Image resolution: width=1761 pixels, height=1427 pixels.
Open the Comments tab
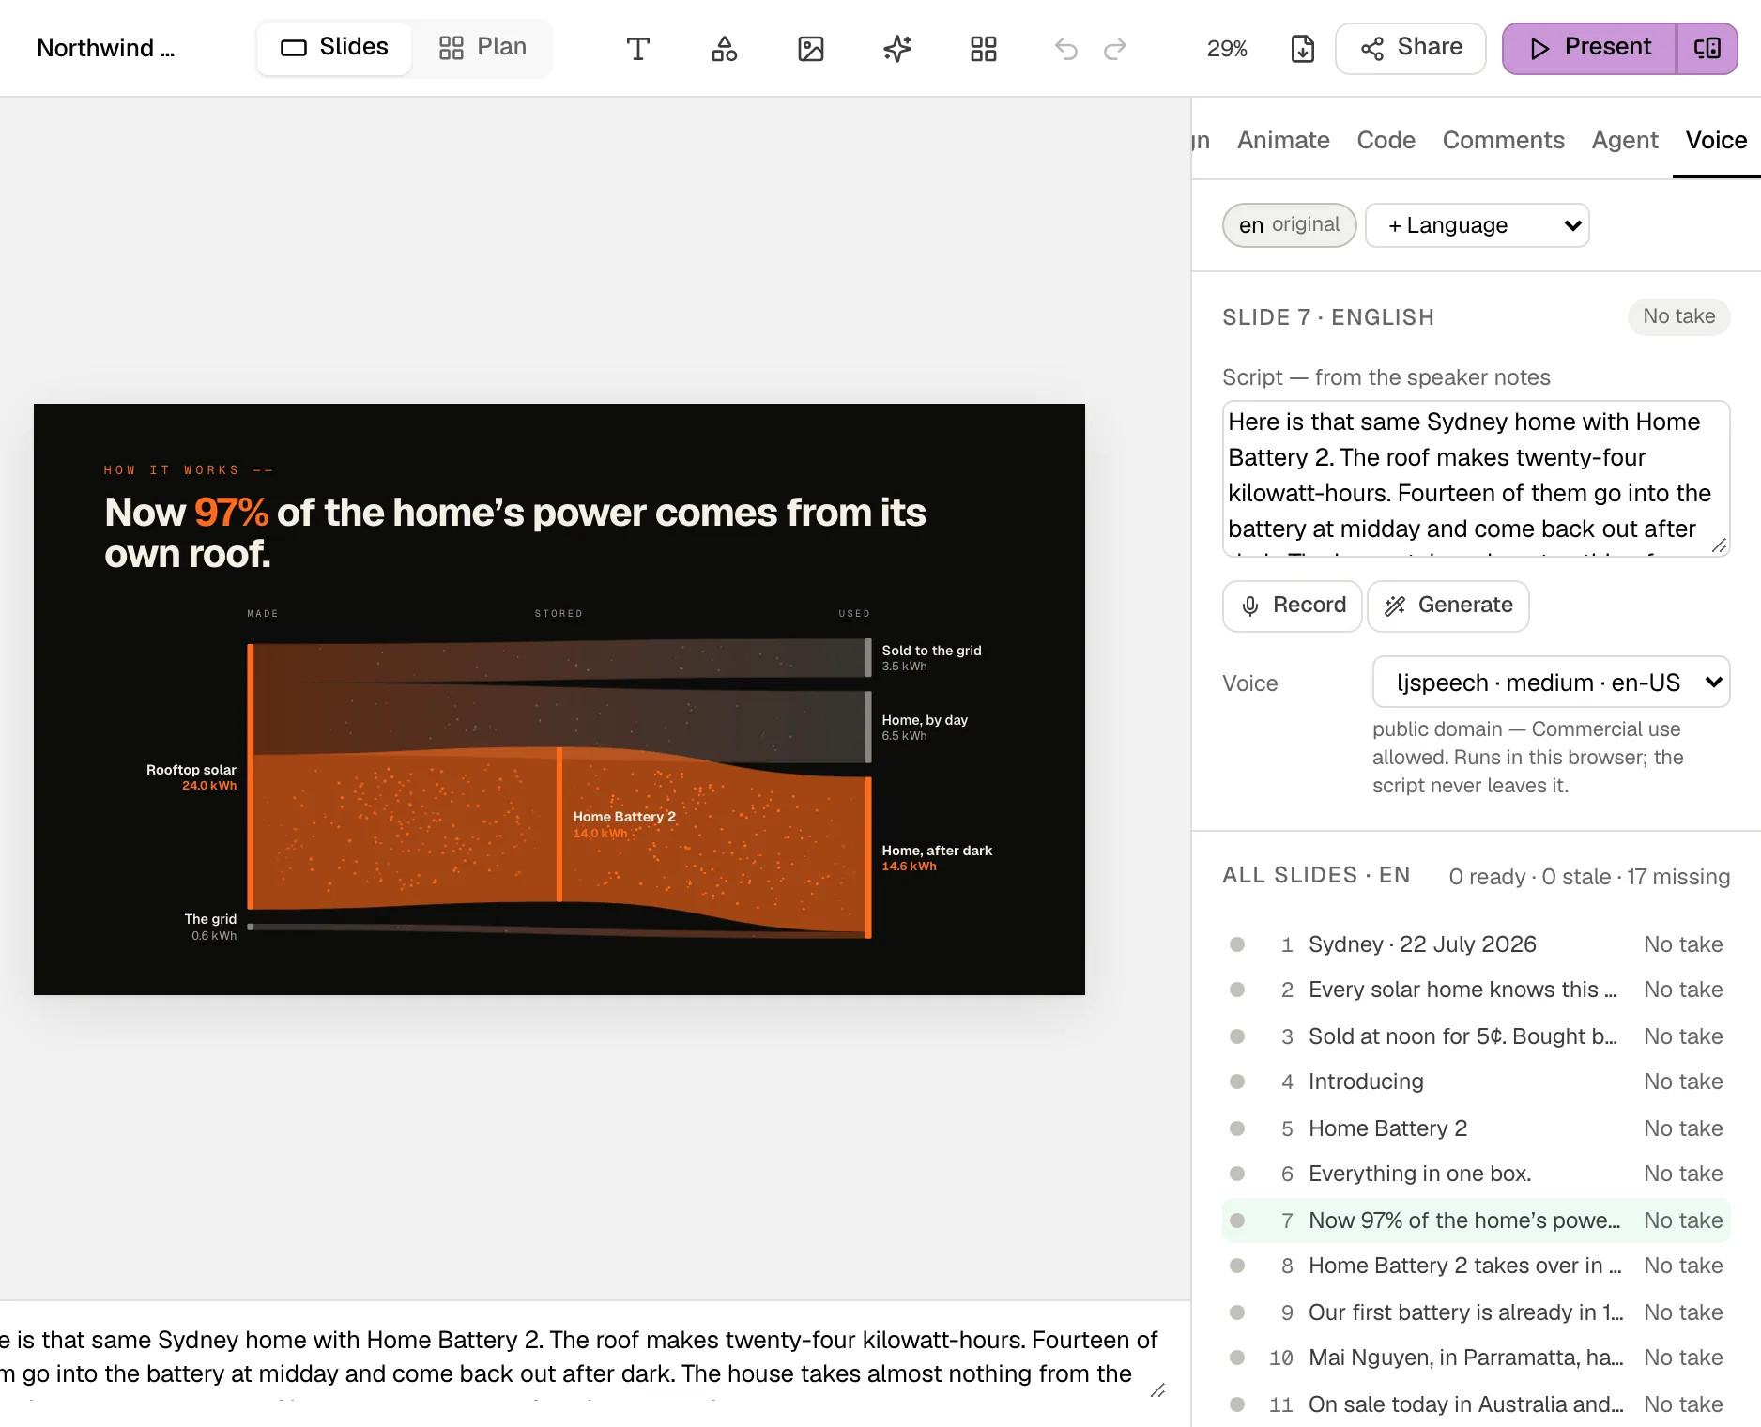(1503, 140)
